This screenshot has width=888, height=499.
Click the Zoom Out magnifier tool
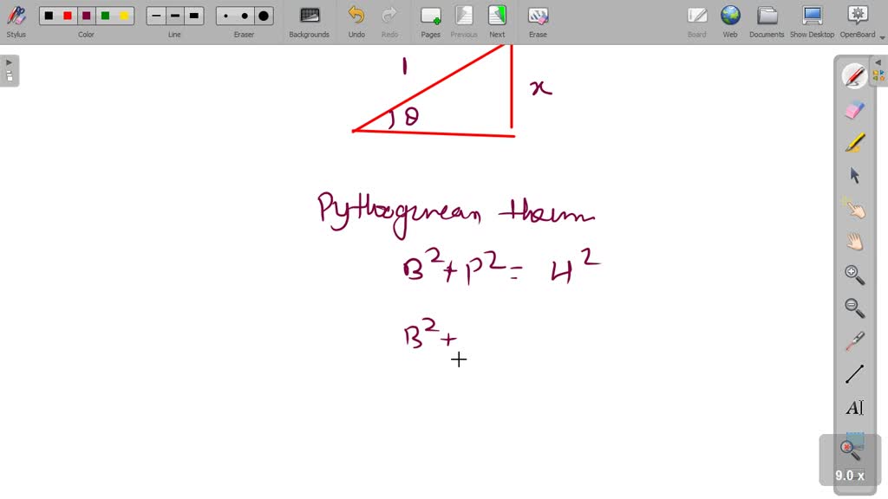click(x=854, y=308)
